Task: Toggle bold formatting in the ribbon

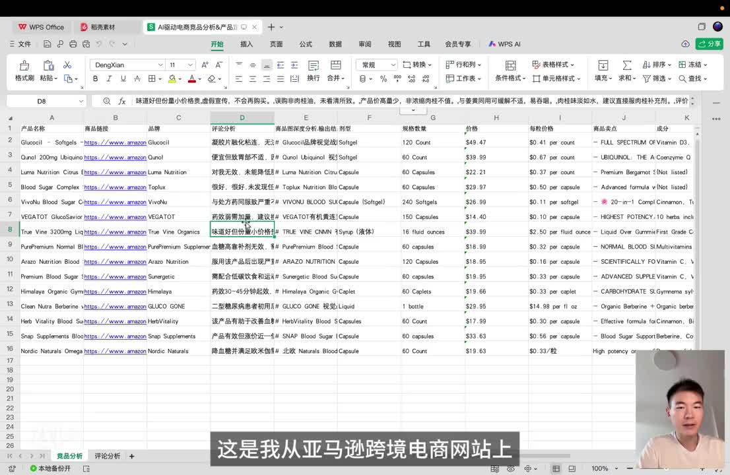Action: 95,79
